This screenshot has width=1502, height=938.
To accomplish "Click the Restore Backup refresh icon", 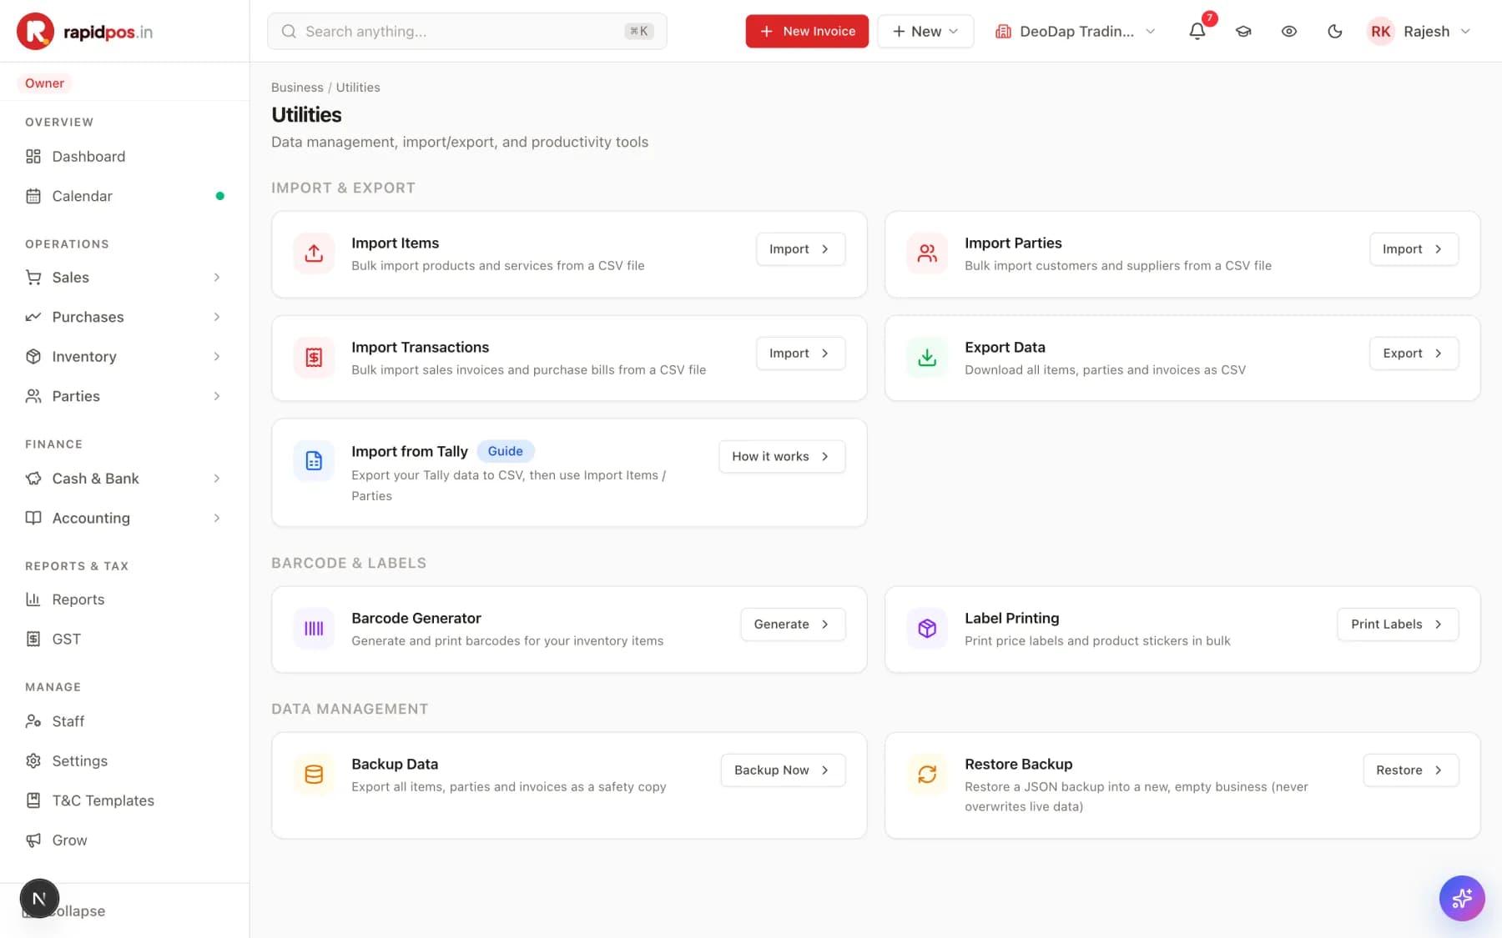I will (x=927, y=775).
